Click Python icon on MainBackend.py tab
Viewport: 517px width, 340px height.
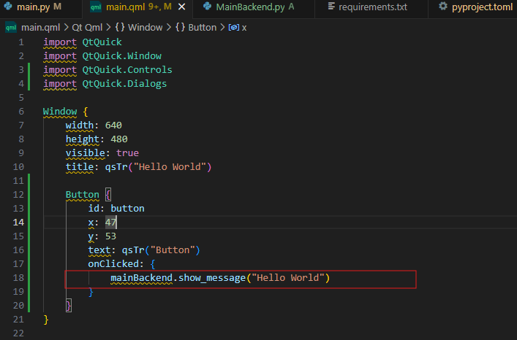coord(208,7)
